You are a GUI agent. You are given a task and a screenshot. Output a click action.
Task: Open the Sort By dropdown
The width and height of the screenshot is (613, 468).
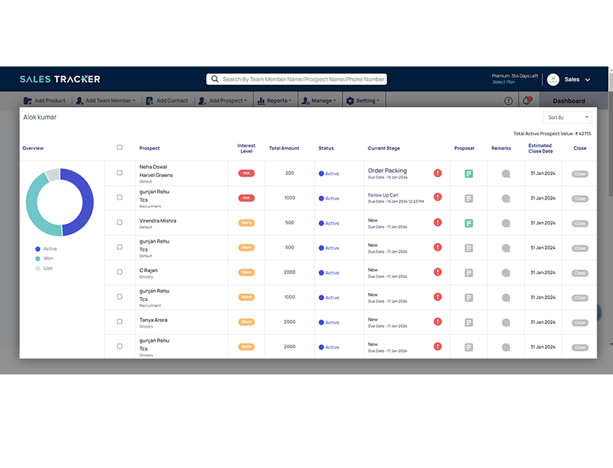tap(567, 117)
